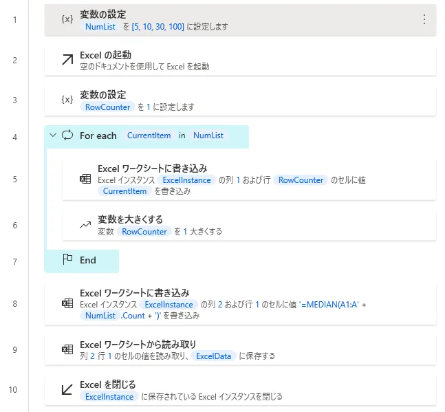Click ExcelInstance chip in close Excel step
This screenshot has width=445, height=412.
(108, 396)
